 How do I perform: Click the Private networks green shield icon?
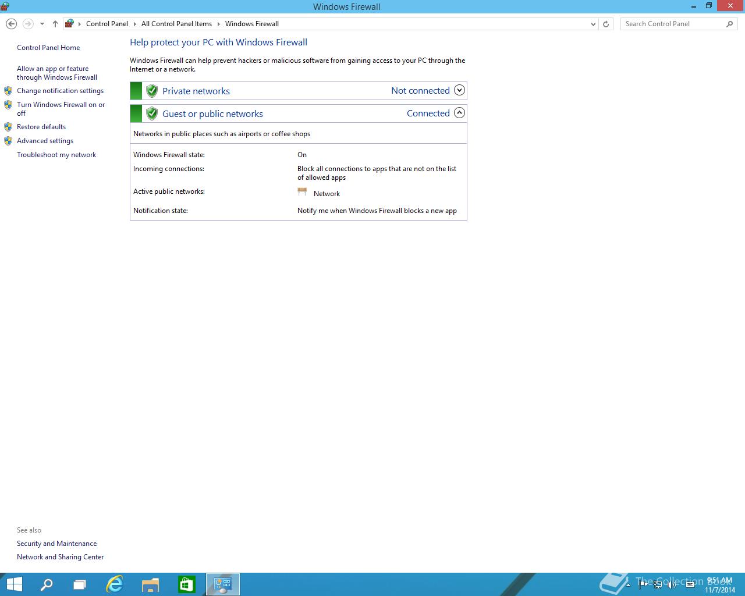coord(152,91)
